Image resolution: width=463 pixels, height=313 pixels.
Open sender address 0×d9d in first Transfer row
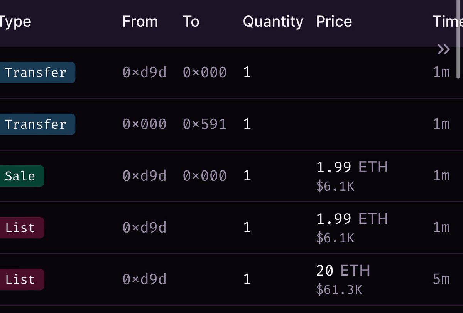[x=144, y=72]
